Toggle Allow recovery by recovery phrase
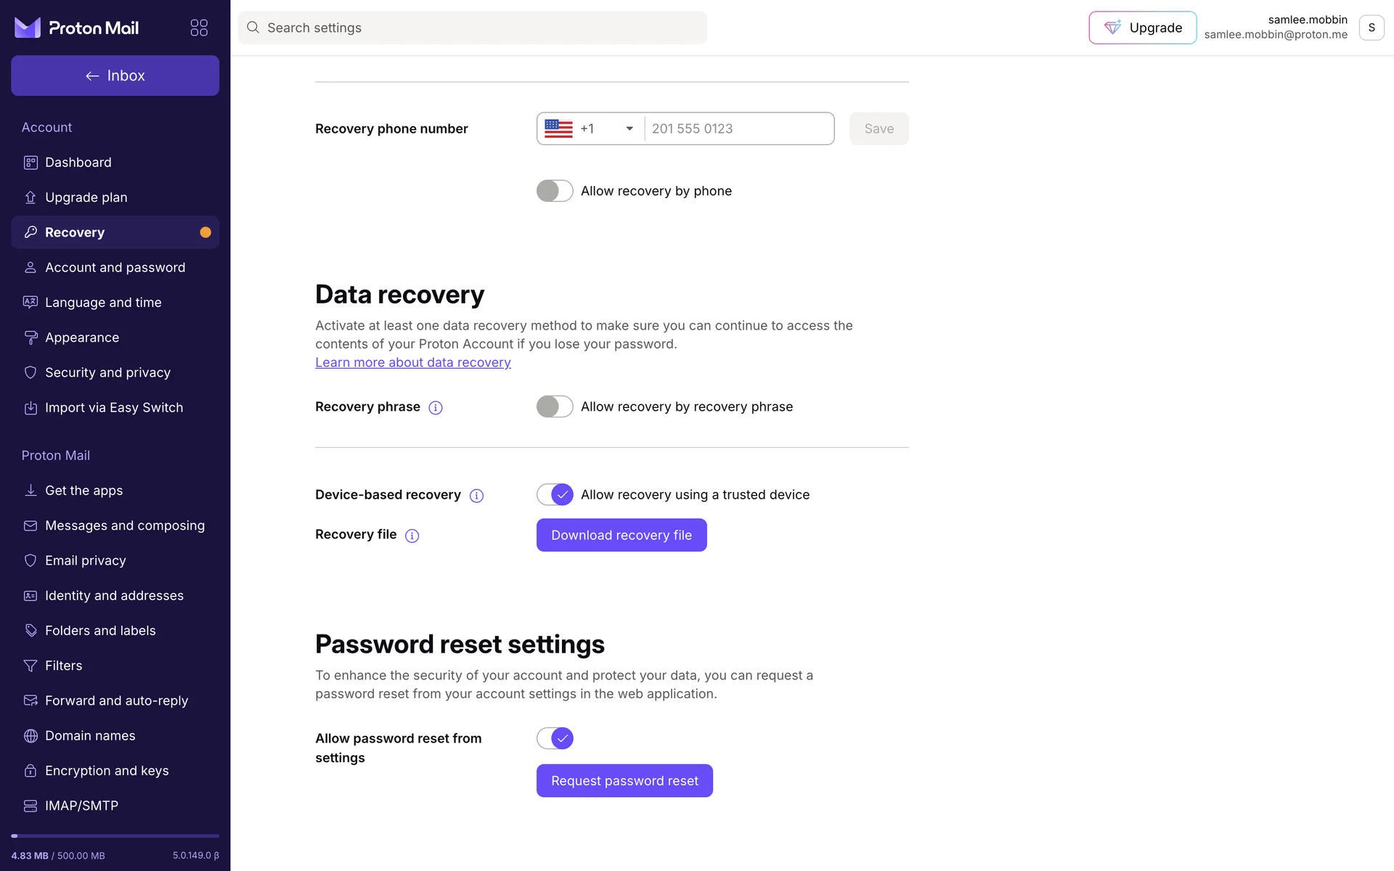1394x871 pixels. [555, 406]
